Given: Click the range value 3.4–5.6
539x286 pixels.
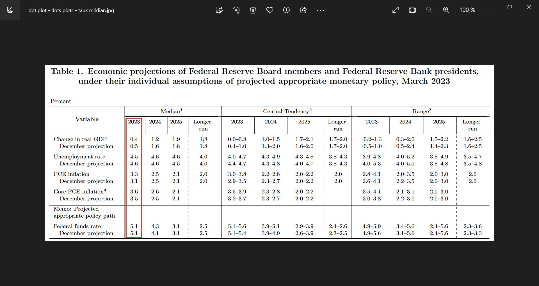Looking at the screenshot, I should (x=405, y=226).
